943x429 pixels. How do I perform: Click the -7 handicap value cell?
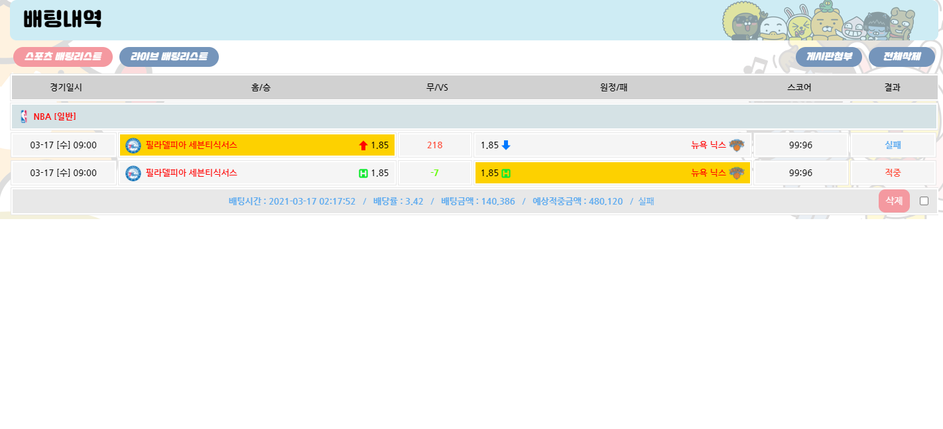pyautogui.click(x=434, y=173)
